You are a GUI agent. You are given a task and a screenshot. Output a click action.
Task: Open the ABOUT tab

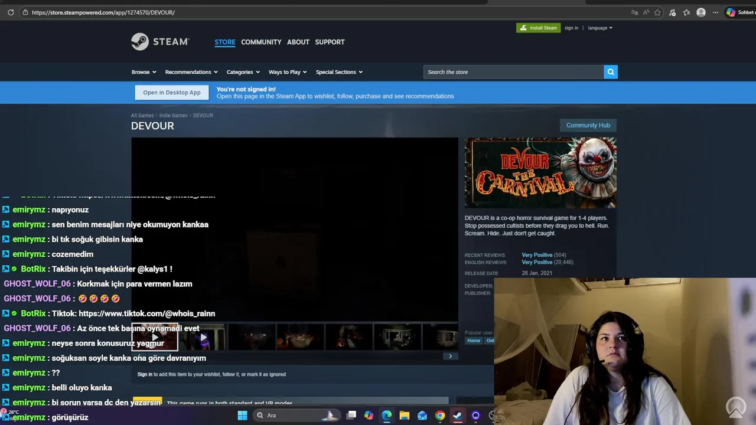298,42
